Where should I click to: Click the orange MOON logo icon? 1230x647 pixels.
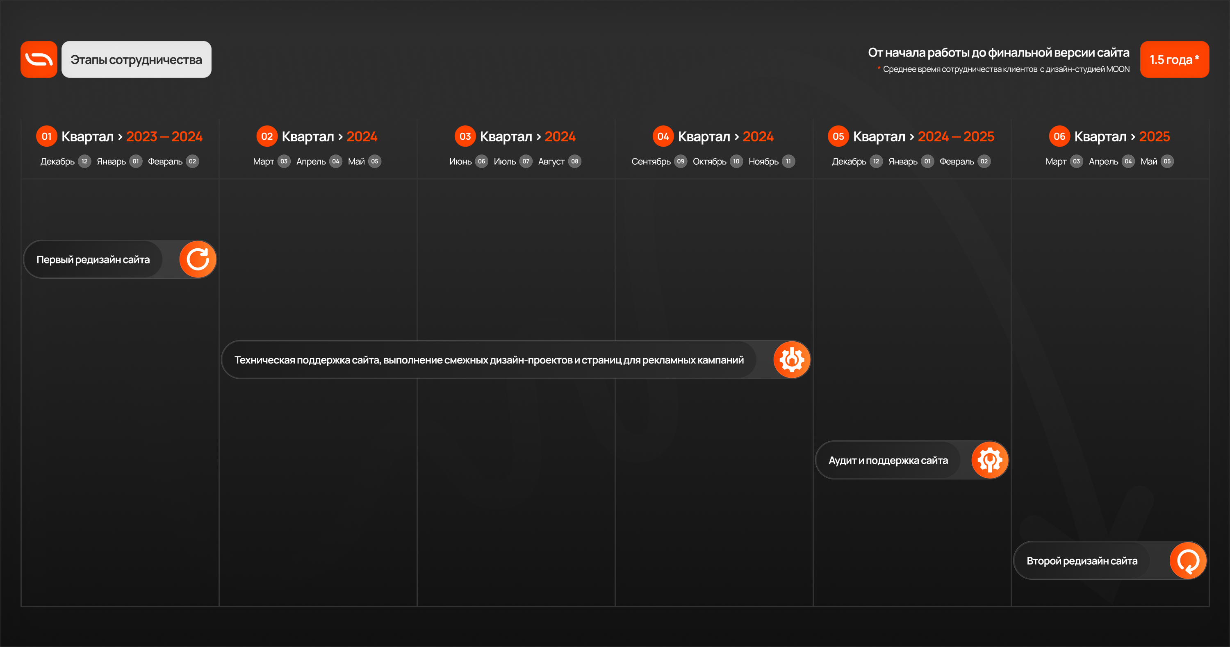tap(39, 59)
